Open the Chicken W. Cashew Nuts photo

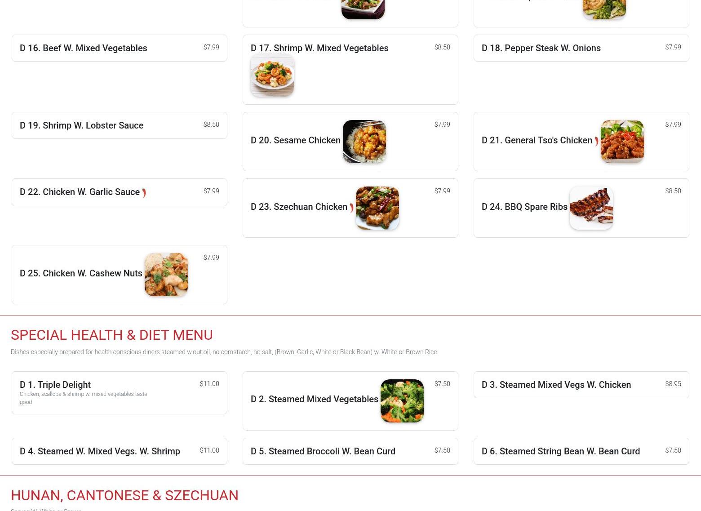point(166,275)
